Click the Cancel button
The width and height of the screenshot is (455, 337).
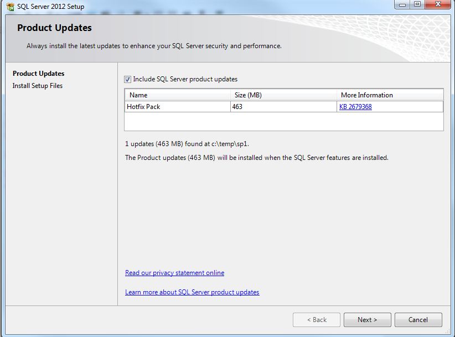pos(418,320)
